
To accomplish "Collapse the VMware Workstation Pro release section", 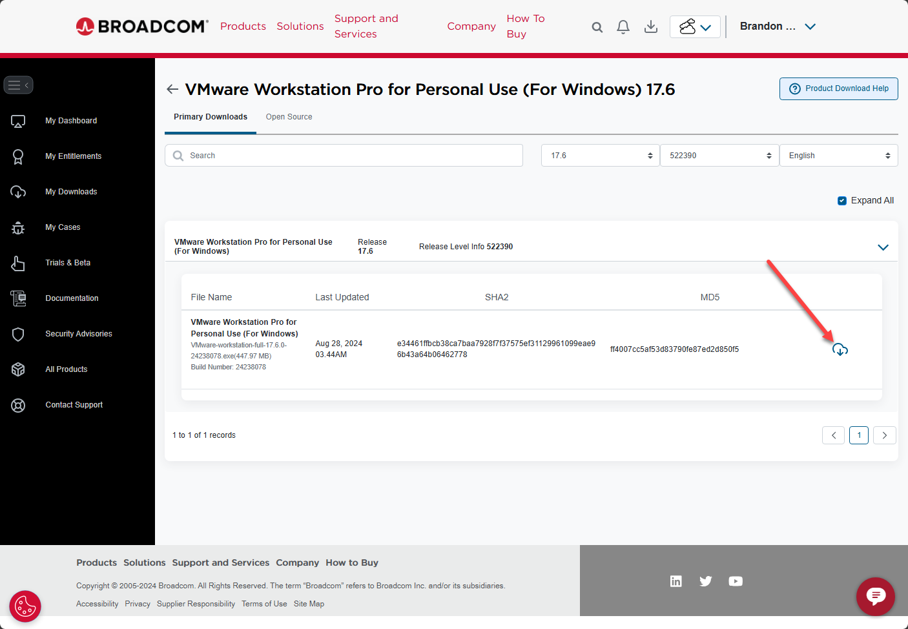I will 883,247.
